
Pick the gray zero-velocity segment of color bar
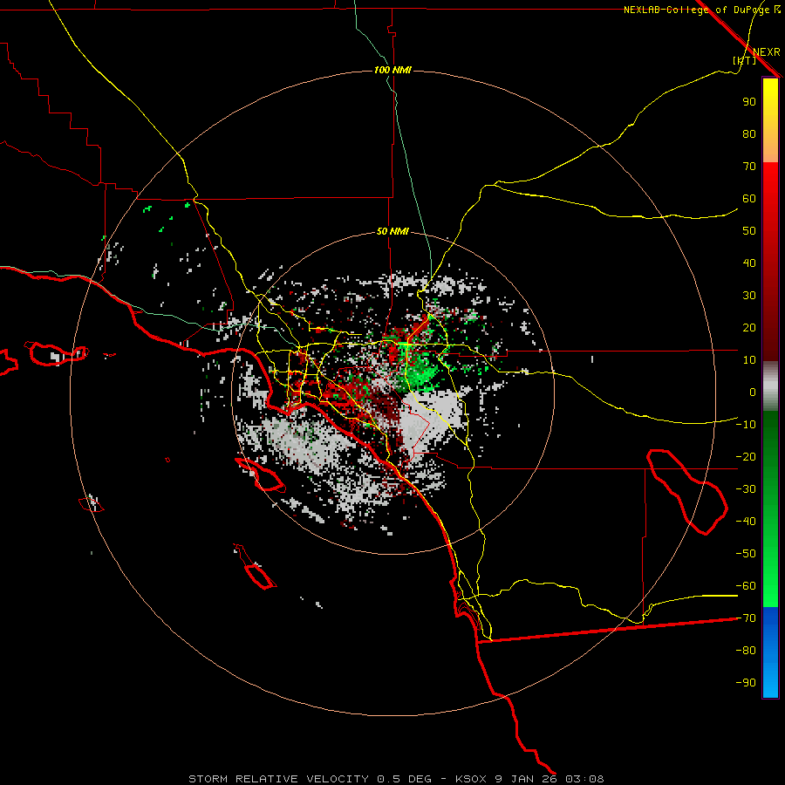pos(770,386)
